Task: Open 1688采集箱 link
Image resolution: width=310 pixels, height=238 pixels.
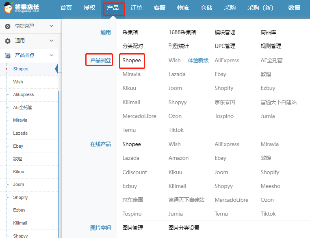Action: [182, 32]
